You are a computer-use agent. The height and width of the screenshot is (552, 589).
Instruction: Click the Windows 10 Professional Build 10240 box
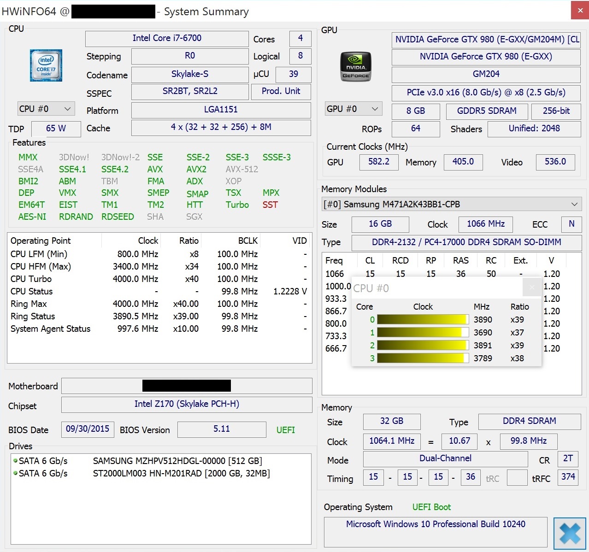click(x=436, y=532)
